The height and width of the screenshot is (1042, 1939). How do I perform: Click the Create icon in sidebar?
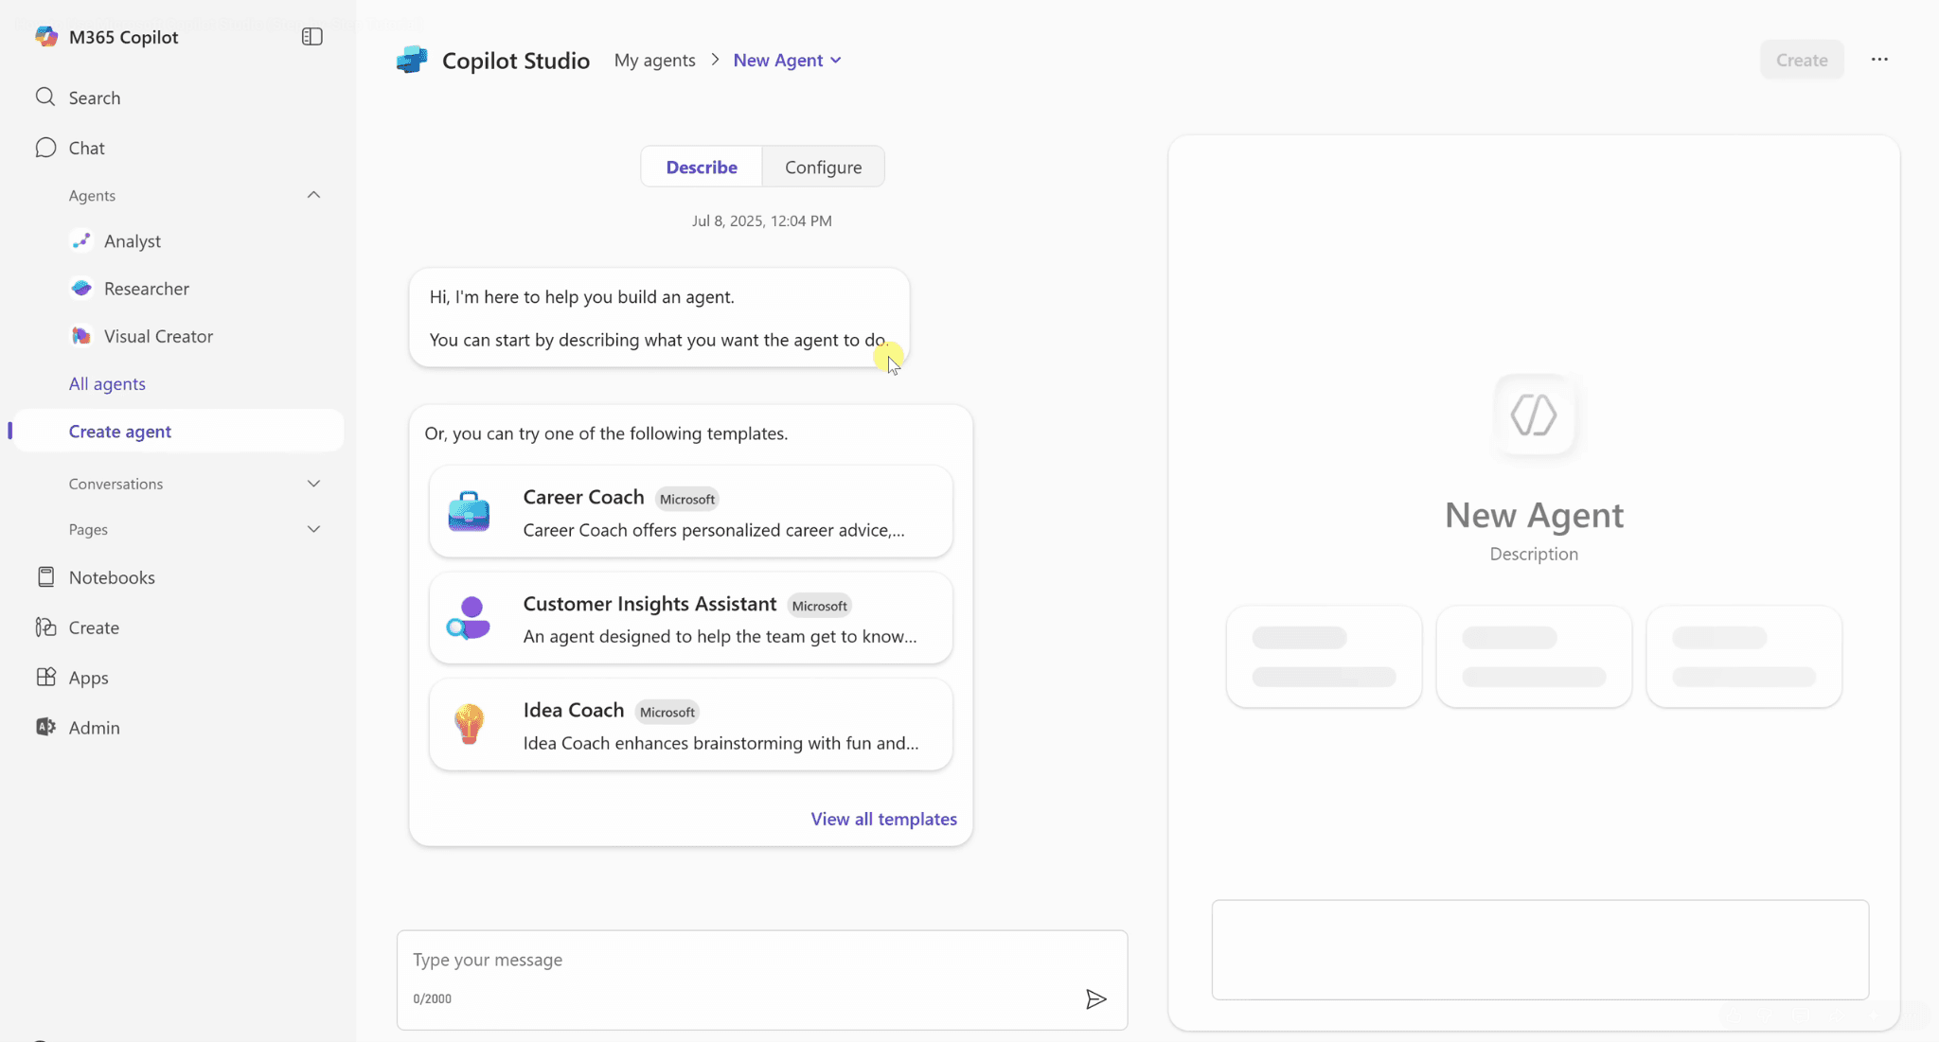(x=45, y=627)
